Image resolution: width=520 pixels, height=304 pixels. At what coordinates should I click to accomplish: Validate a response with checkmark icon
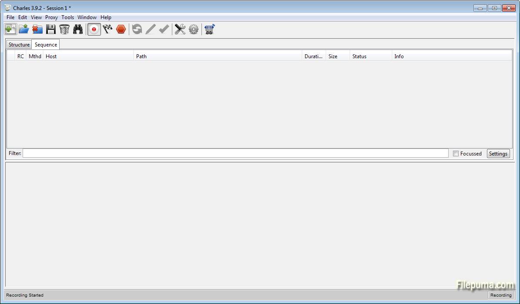164,29
